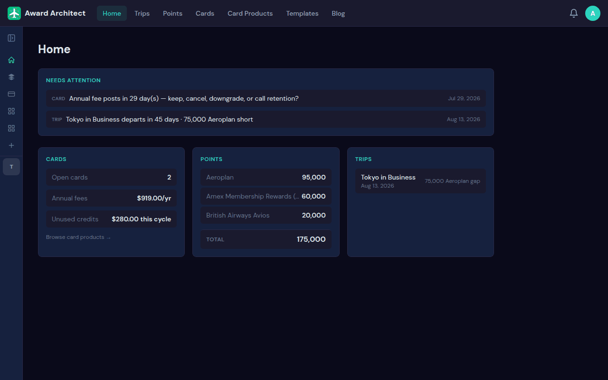
Task: Click the upper grid sidebar icon
Action: coord(11,111)
